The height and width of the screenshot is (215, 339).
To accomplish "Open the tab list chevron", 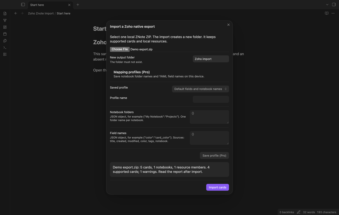I will tap(327, 5).
